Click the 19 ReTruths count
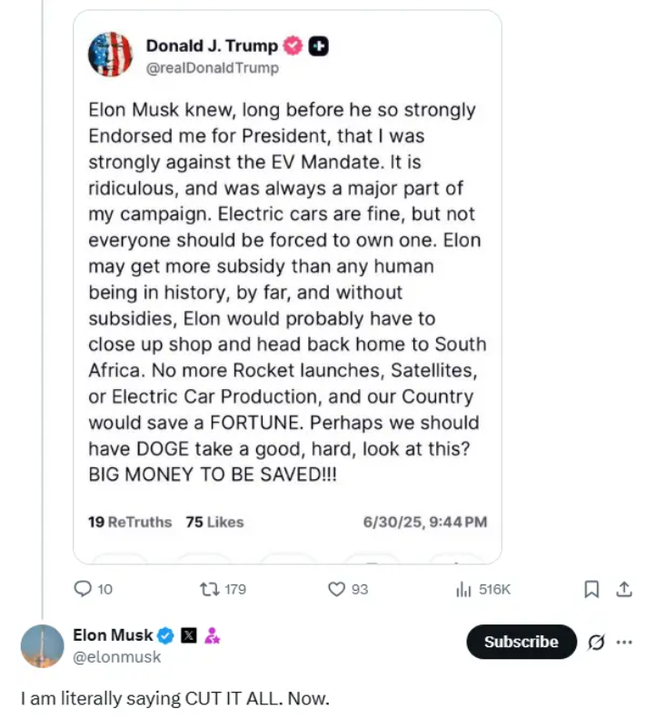Image resolution: width=646 pixels, height=719 pixels. 129,522
